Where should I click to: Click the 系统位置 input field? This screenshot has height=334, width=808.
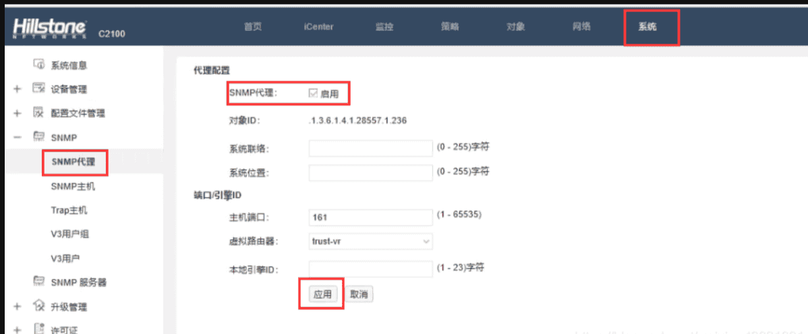pyautogui.click(x=370, y=172)
